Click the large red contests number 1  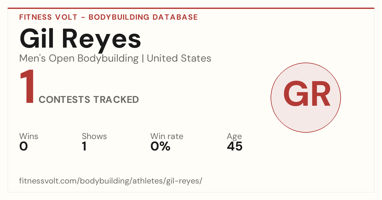(27, 87)
